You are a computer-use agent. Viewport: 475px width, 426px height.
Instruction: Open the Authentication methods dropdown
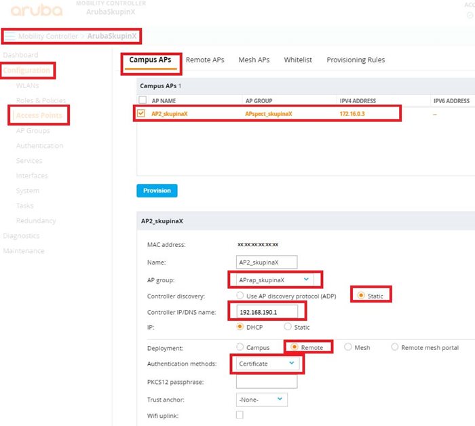tap(267, 364)
